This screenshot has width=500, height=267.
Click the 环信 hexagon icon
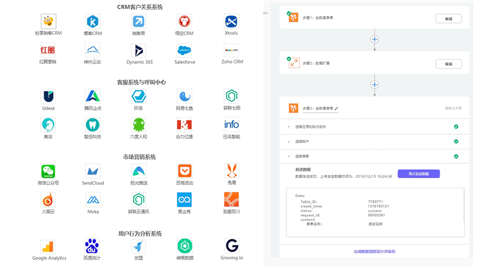[x=139, y=96]
